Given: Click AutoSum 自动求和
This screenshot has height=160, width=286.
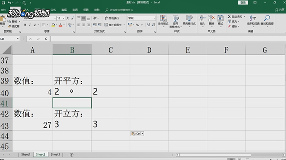Looking at the screenshot, I should 235,17.
